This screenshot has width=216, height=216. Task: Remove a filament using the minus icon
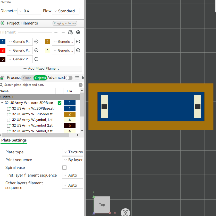(x=63, y=32)
